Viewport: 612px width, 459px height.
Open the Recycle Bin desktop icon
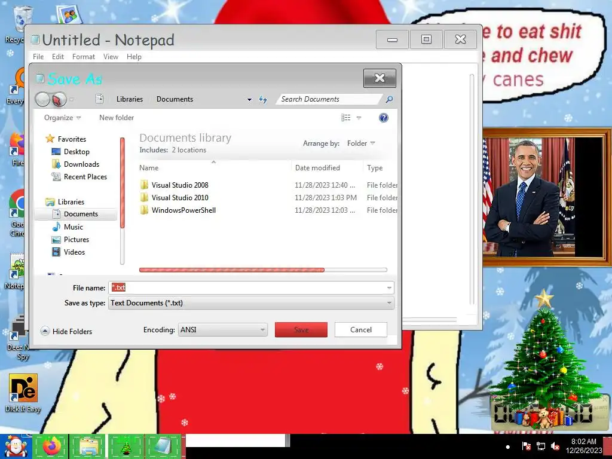tap(16, 24)
